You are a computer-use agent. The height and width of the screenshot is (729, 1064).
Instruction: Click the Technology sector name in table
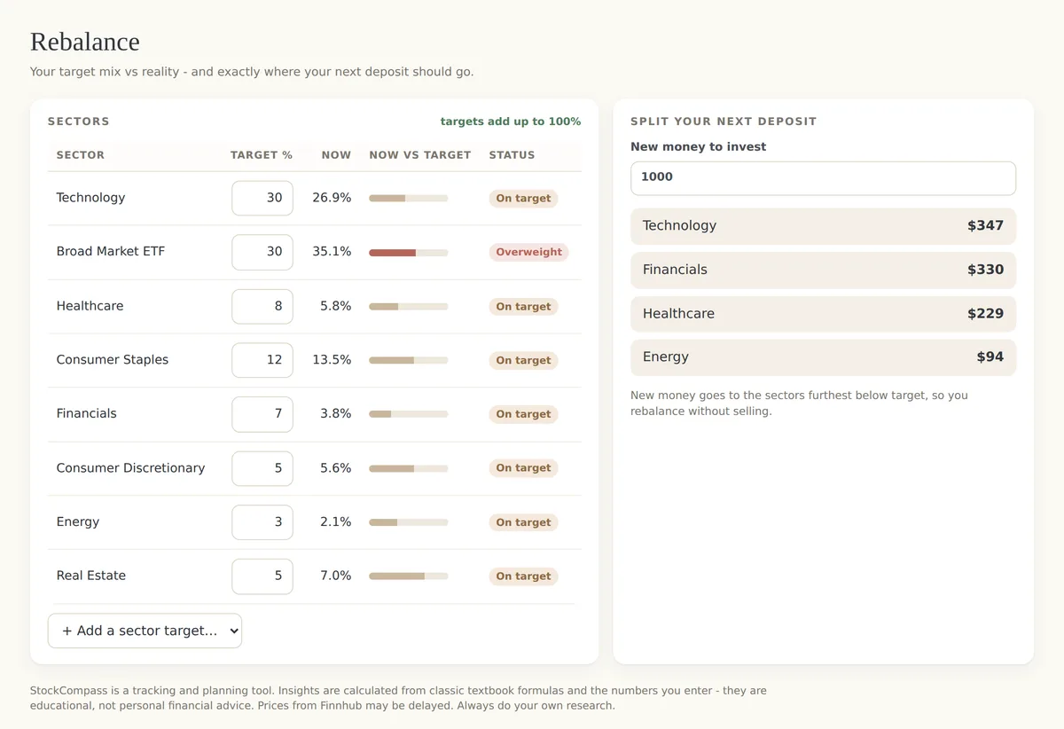(x=90, y=198)
